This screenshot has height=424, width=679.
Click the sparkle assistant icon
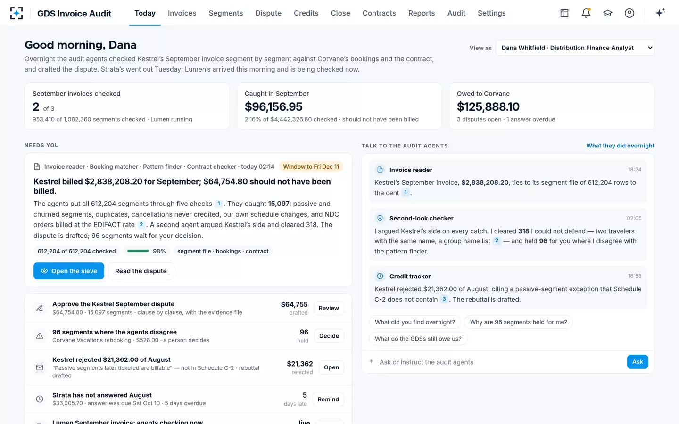tap(660, 13)
